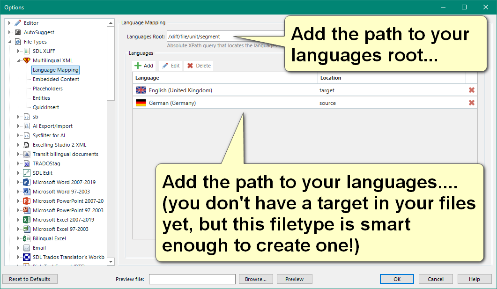Open Placeholders settings
This screenshot has height=289, width=497.
click(x=47, y=89)
